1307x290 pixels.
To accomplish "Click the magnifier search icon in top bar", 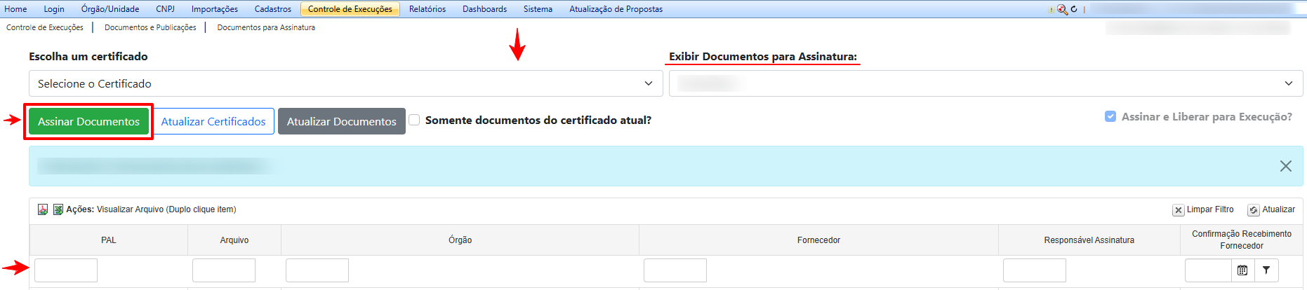I will click(x=1062, y=10).
